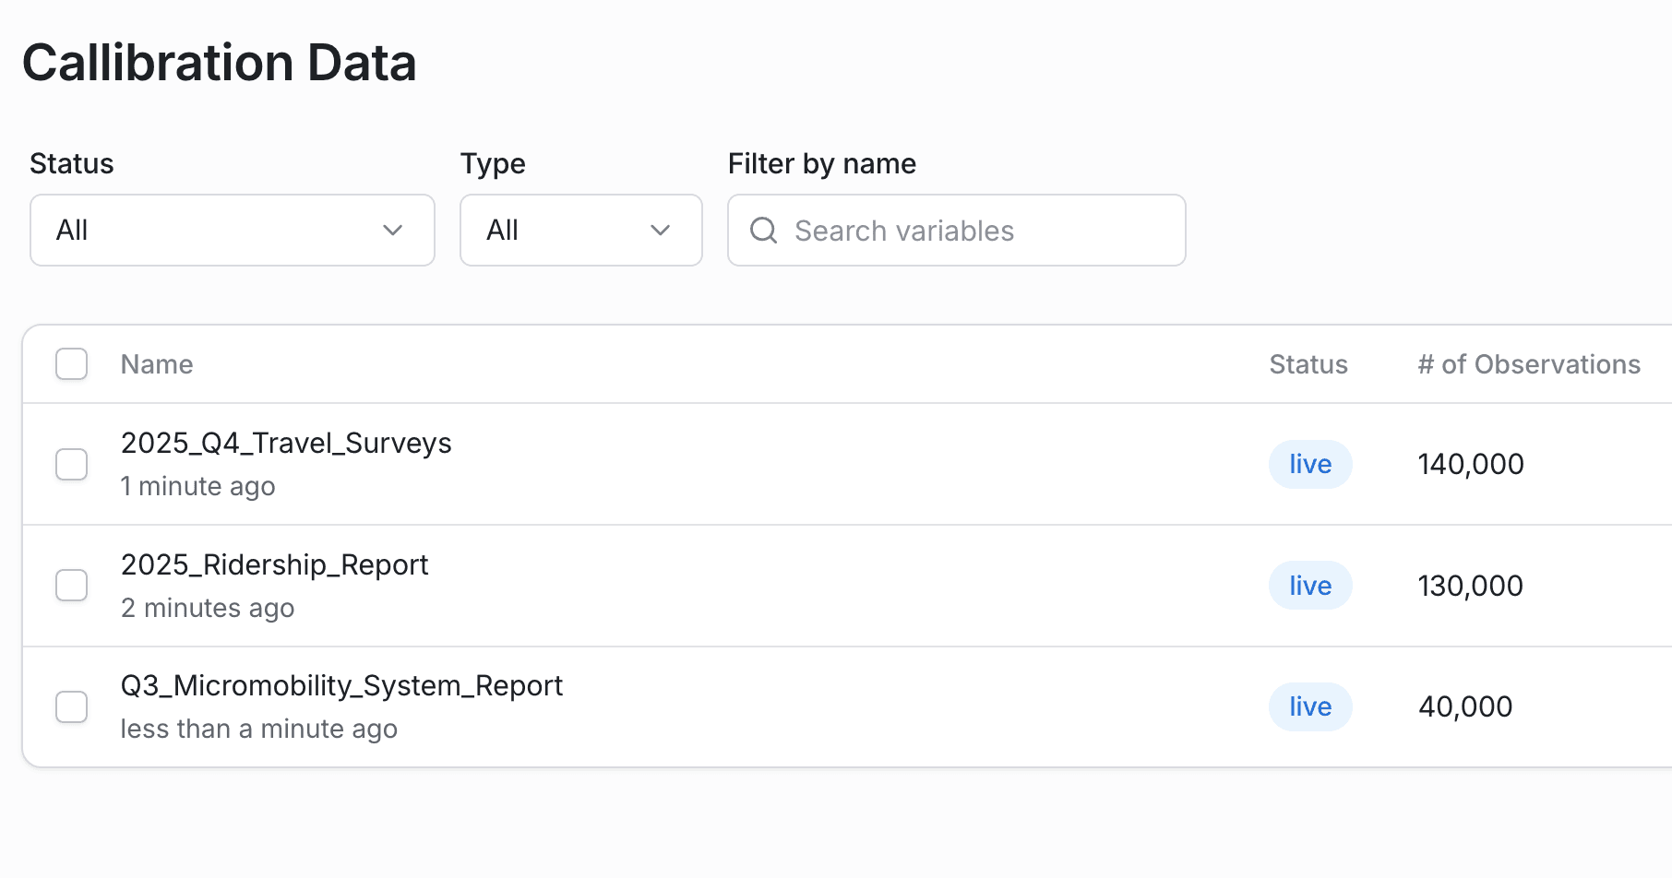Click the live badge for 2025_Q4_Travel_Surveys
Image resolution: width=1672 pixels, height=878 pixels.
pyautogui.click(x=1310, y=464)
